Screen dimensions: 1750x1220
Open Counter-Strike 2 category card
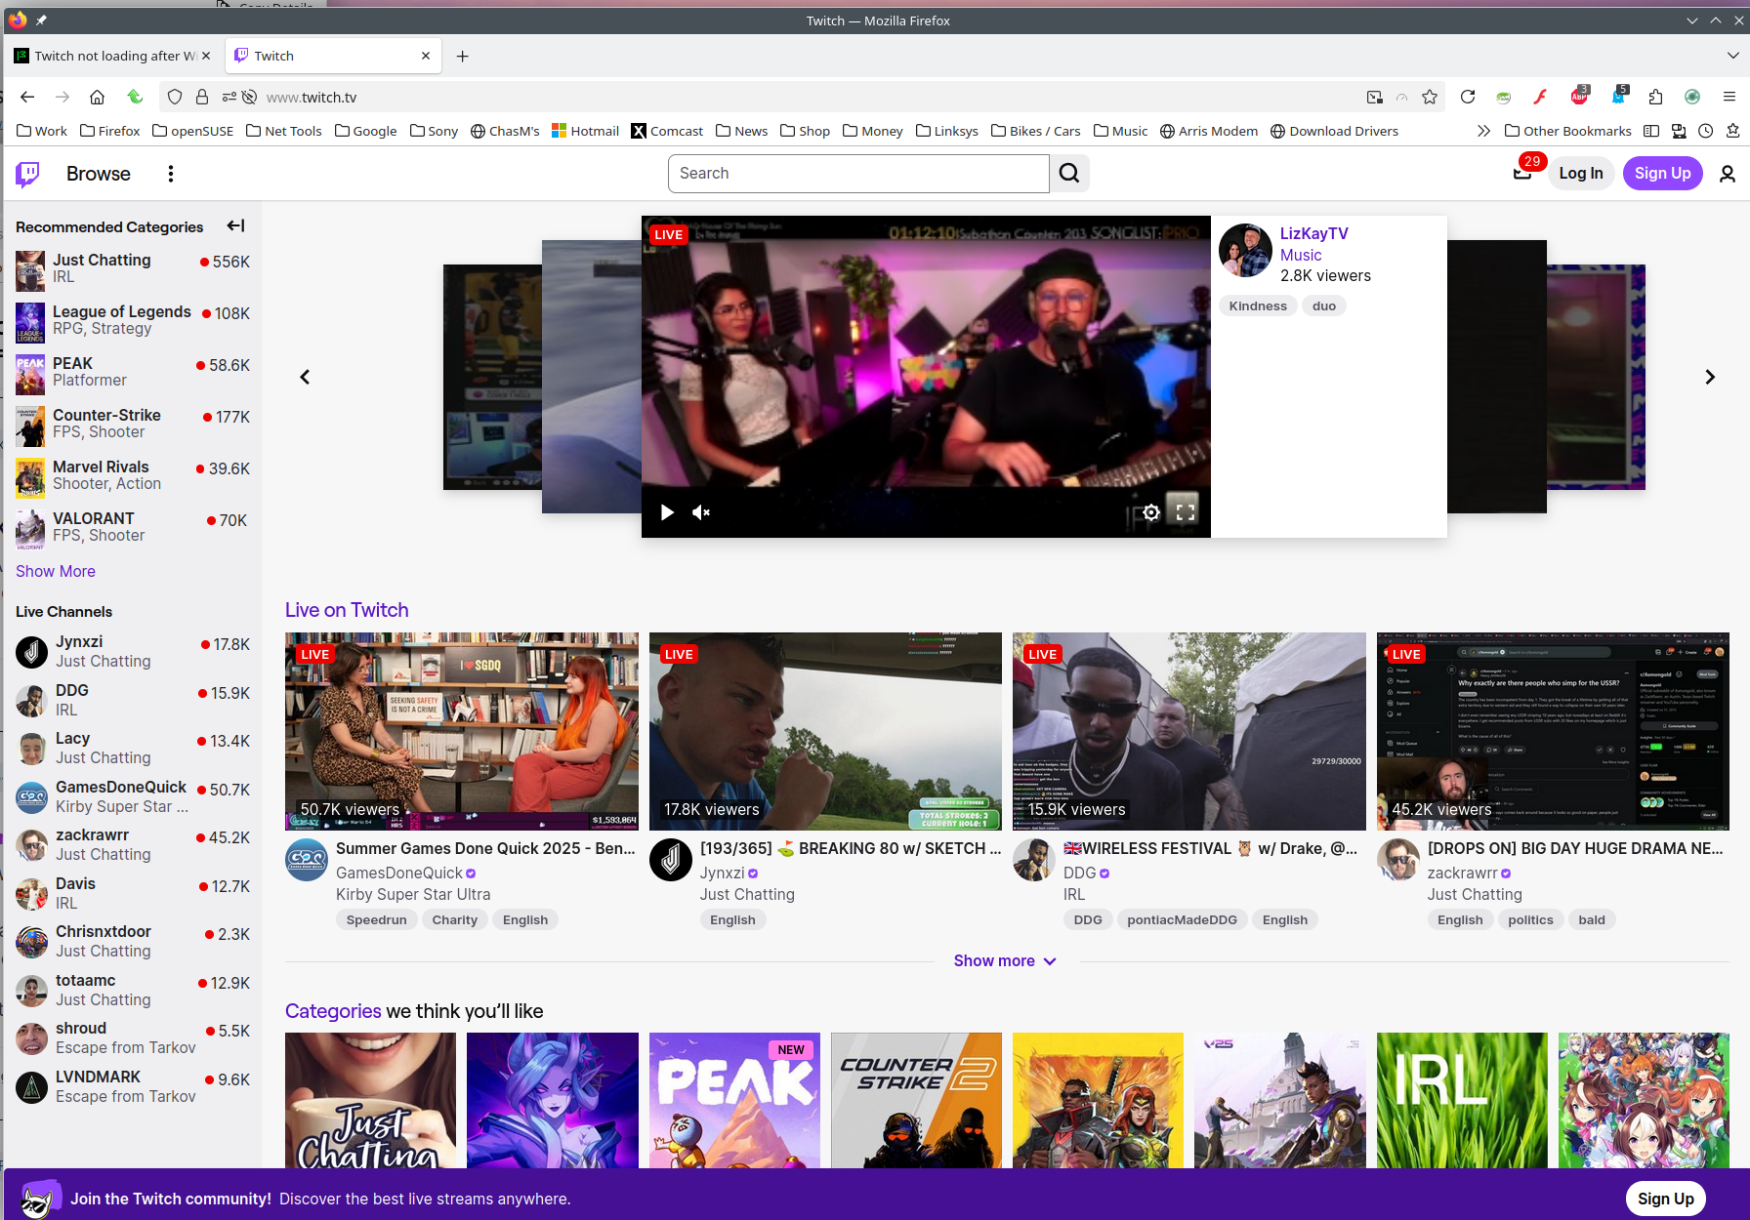click(x=916, y=1100)
